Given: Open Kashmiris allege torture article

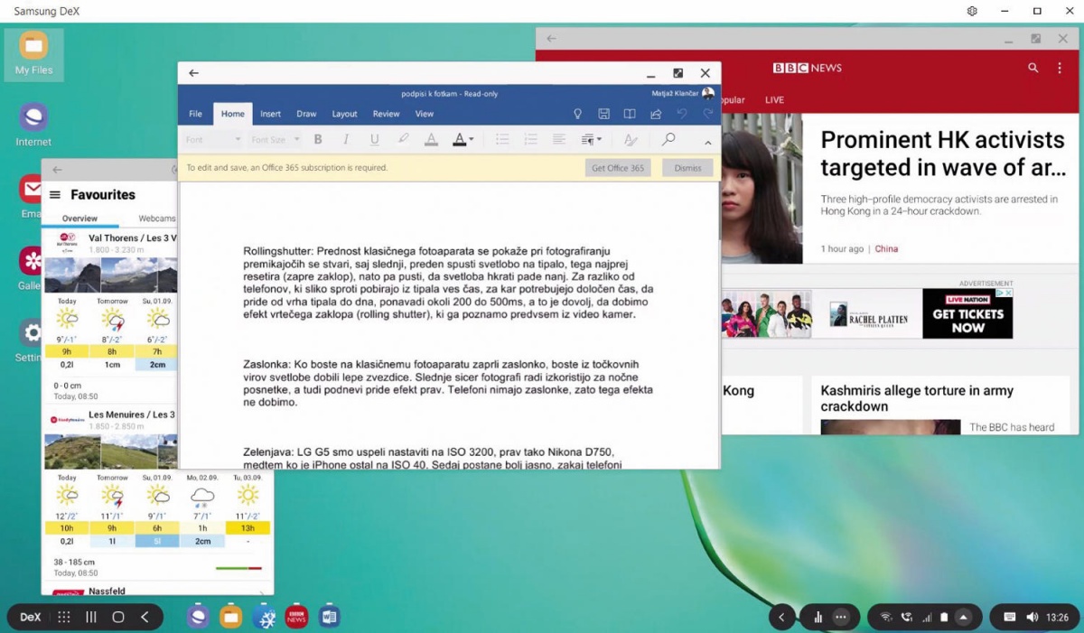Looking at the screenshot, I should click(917, 398).
